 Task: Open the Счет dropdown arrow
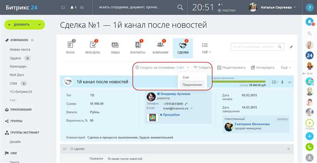pyautogui.click(x=188, y=68)
